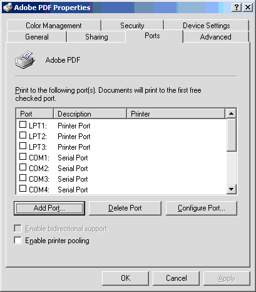Click the title bar printer icon
256x292 pixels.
tap(8, 8)
